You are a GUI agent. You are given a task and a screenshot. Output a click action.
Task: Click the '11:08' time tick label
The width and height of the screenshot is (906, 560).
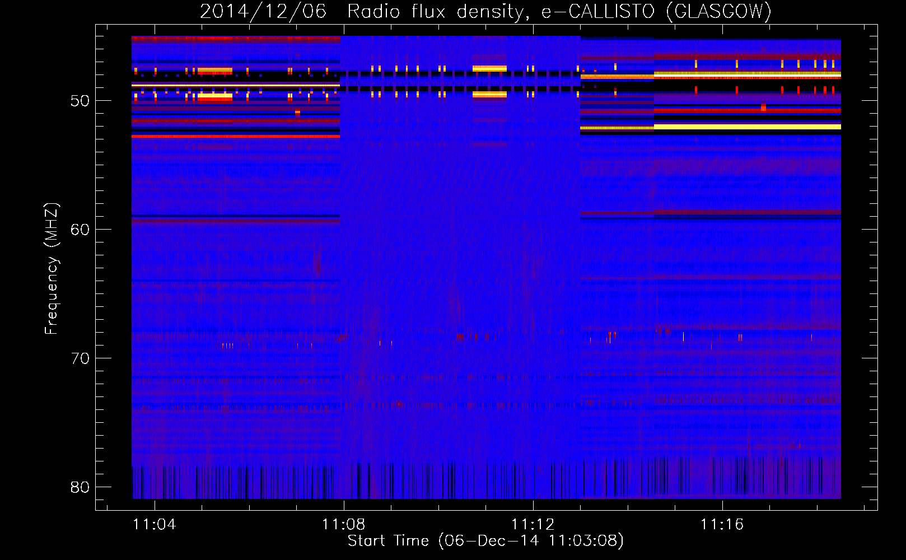coord(344,524)
